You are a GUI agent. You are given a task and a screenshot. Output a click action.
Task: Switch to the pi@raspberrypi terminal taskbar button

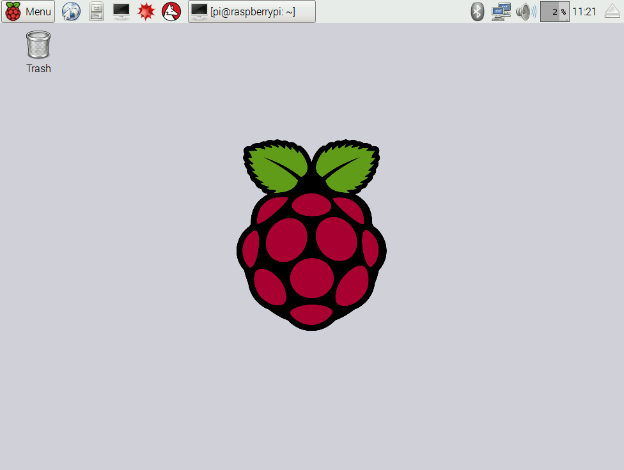[x=252, y=11]
